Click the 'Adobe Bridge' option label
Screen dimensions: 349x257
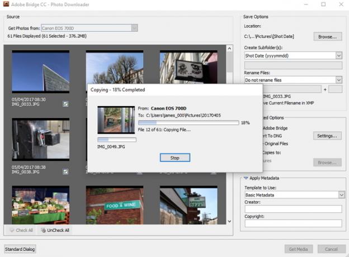click(x=275, y=128)
